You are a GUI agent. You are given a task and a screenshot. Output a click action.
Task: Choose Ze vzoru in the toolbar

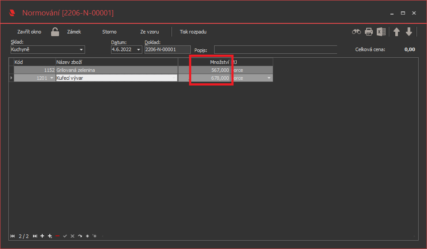tap(149, 32)
